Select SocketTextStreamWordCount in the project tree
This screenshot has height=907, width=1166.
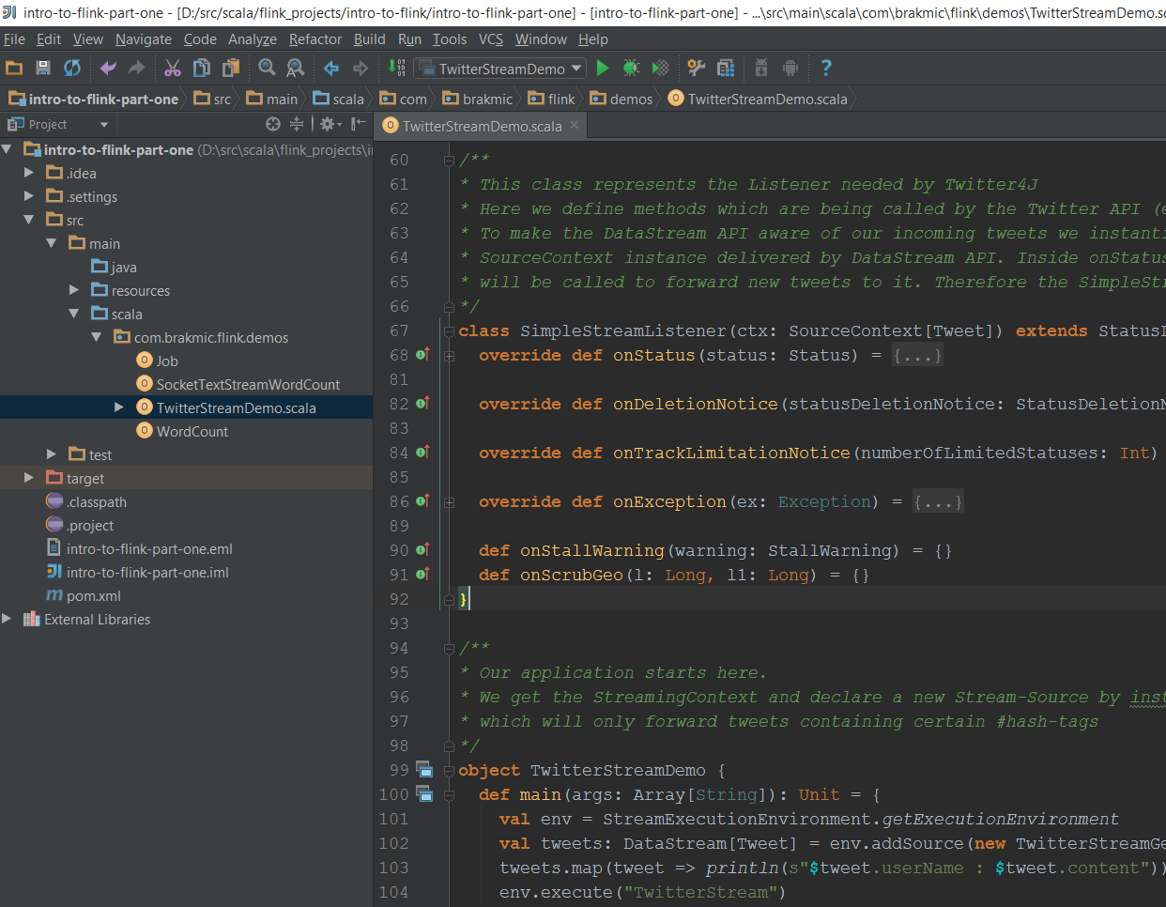point(248,384)
